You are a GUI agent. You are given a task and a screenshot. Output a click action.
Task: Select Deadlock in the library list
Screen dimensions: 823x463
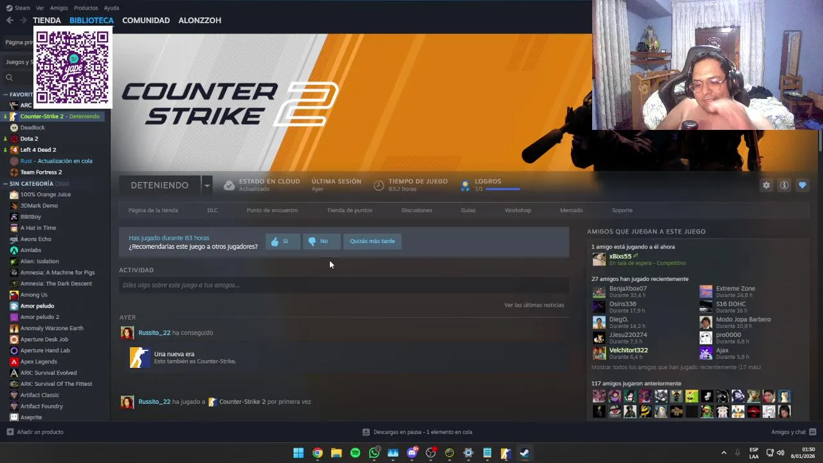point(33,127)
